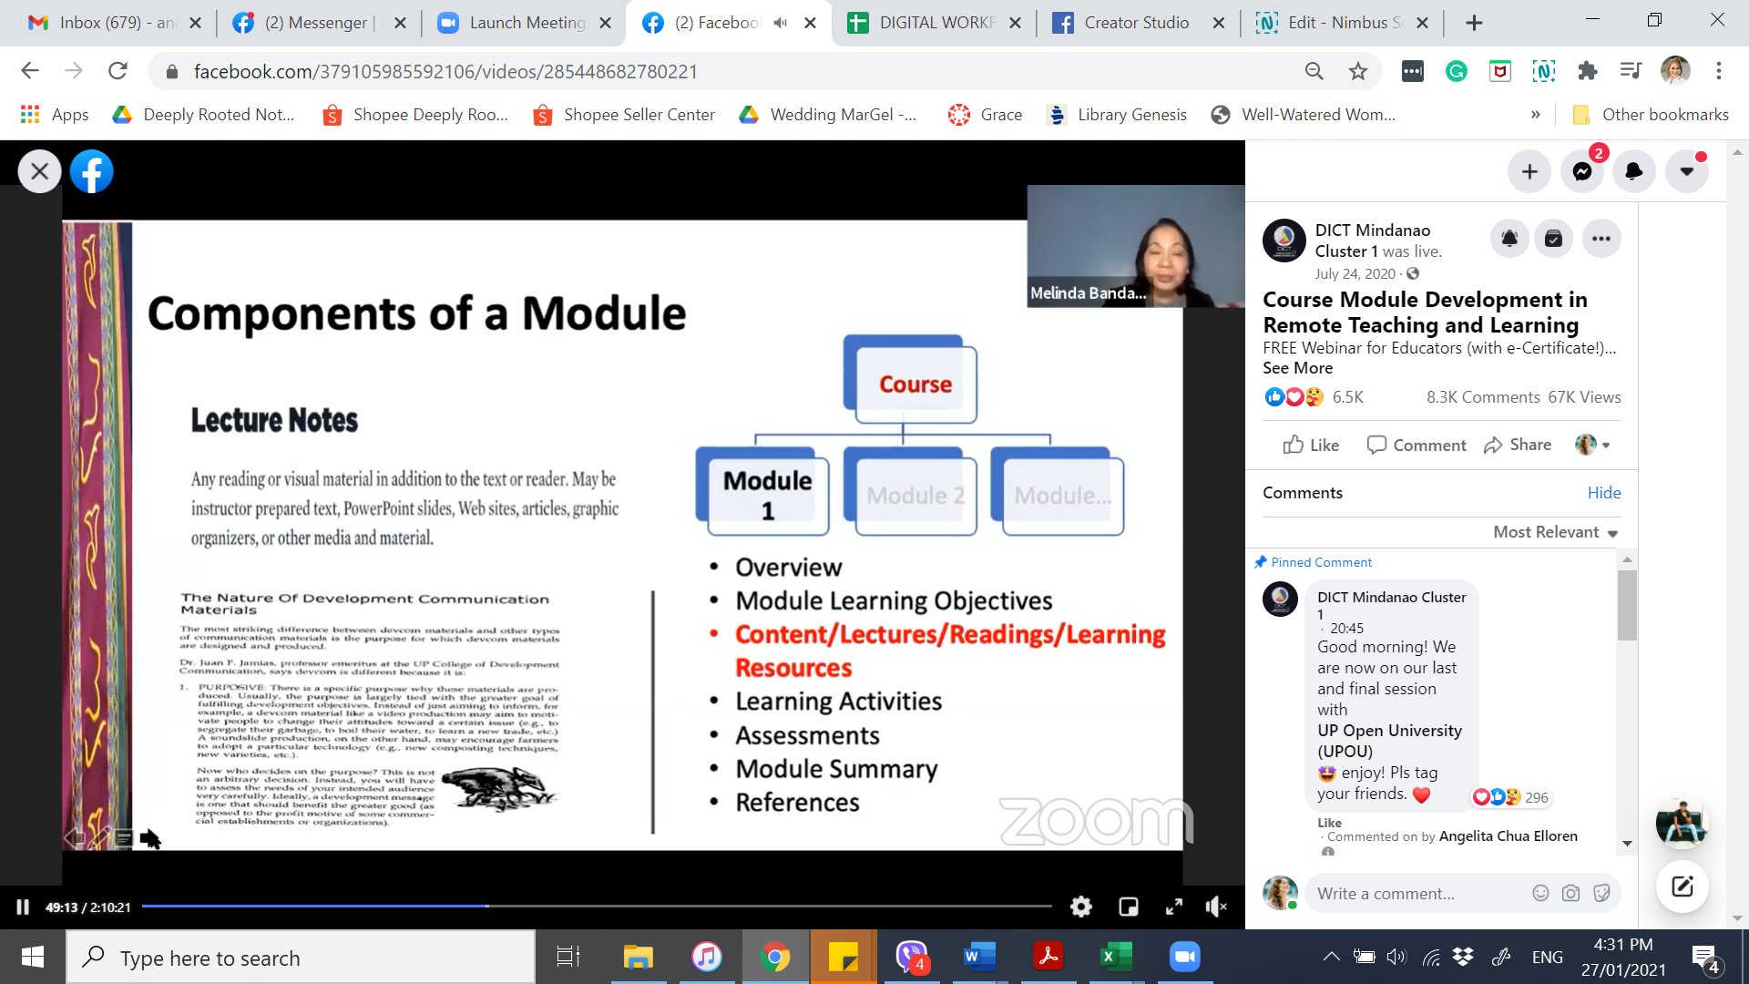Open picture-in-picture mini player
This screenshot has height=984, width=1749.
[x=1128, y=907]
